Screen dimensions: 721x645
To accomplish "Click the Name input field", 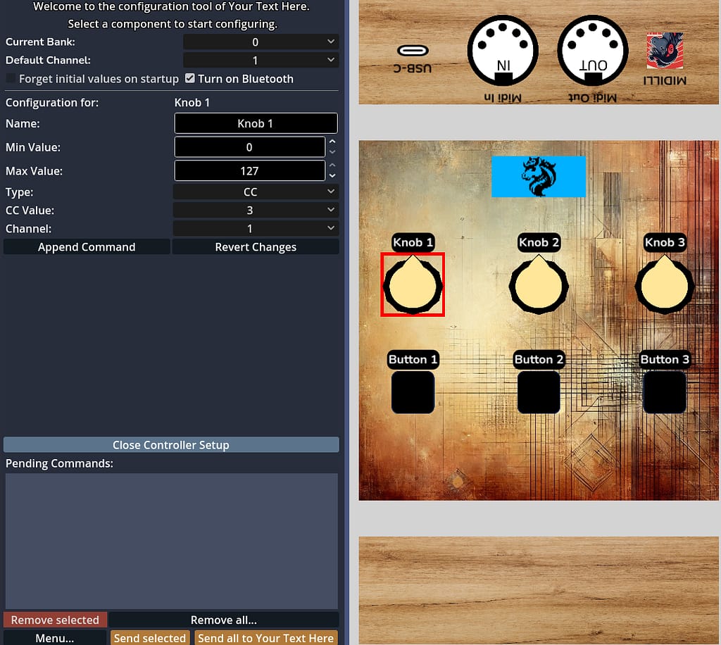I will click(x=256, y=124).
